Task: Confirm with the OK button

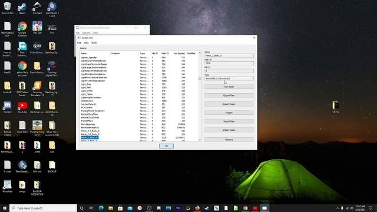Action: (166, 146)
